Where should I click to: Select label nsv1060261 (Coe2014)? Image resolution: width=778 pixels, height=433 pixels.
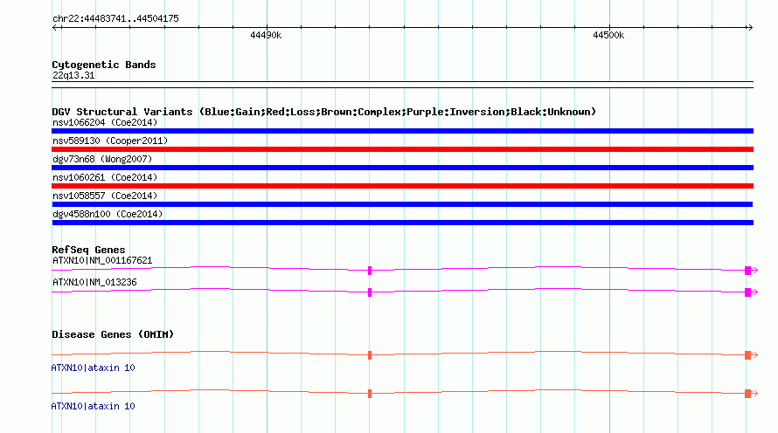point(105,177)
